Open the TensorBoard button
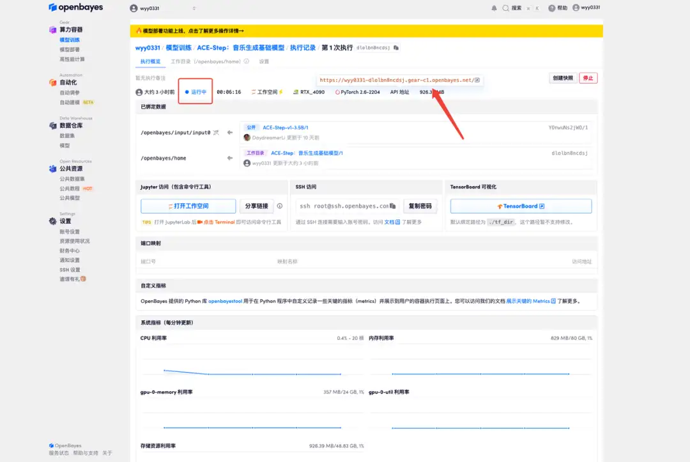Image resolution: width=690 pixels, height=462 pixels. click(521, 206)
